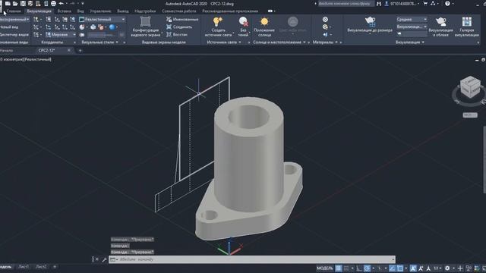Click the viewport label controls text
The height and width of the screenshot is (273, 486).
26,59
